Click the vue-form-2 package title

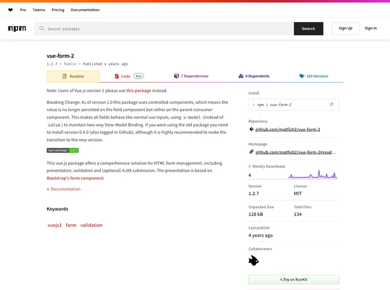pos(60,56)
